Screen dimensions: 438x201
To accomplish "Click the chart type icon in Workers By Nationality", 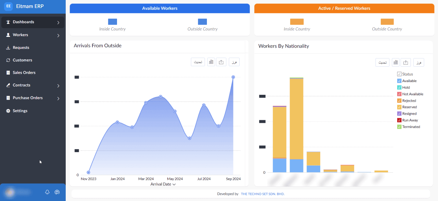I will click(396, 63).
